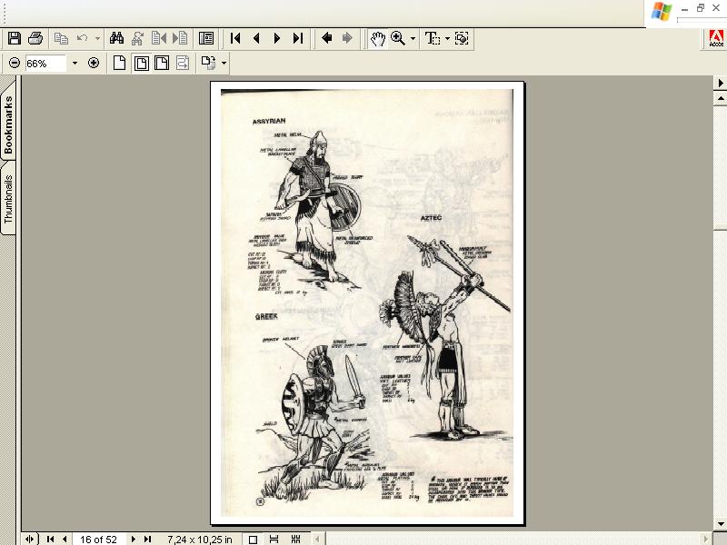Rotate the page view
Viewport: 727px width, 545px height.
[x=209, y=63]
